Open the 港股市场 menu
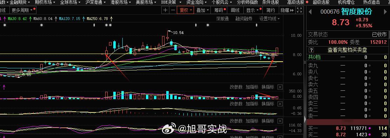 coord(121,2)
